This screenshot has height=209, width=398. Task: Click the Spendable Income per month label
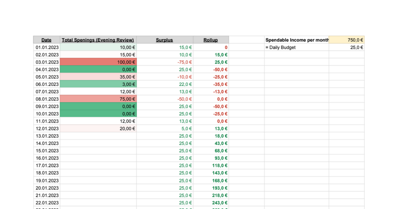coord(297,40)
